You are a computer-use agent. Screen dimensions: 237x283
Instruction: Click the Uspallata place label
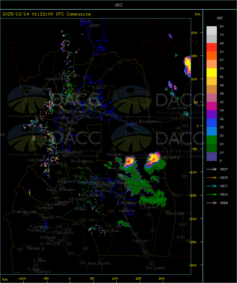pyautogui.click(x=54, y=79)
